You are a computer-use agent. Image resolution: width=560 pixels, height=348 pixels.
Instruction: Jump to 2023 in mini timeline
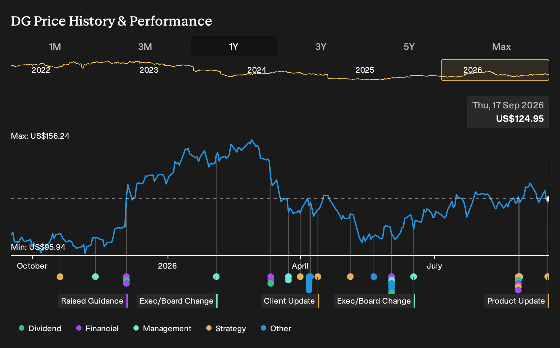[x=149, y=70]
